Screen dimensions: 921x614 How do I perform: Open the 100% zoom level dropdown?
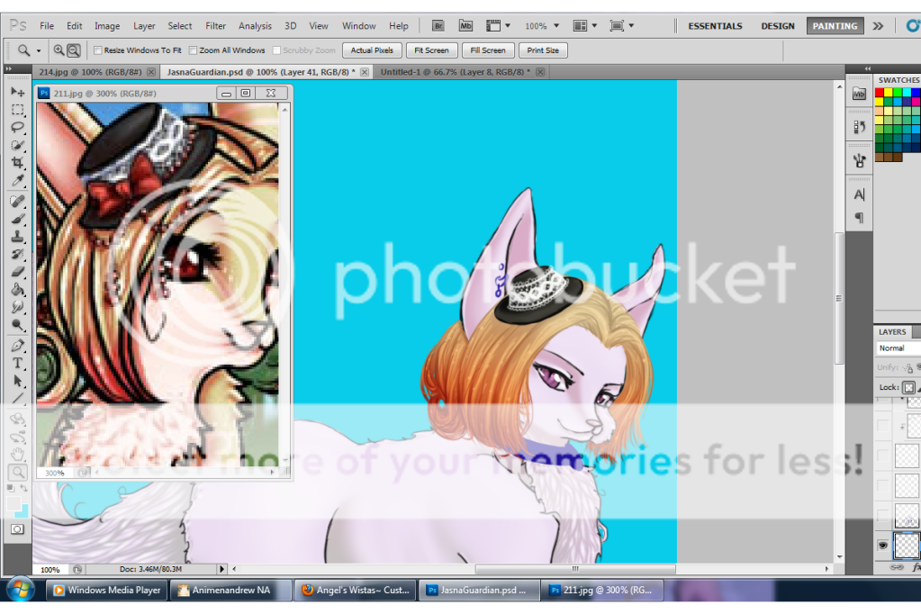542,26
